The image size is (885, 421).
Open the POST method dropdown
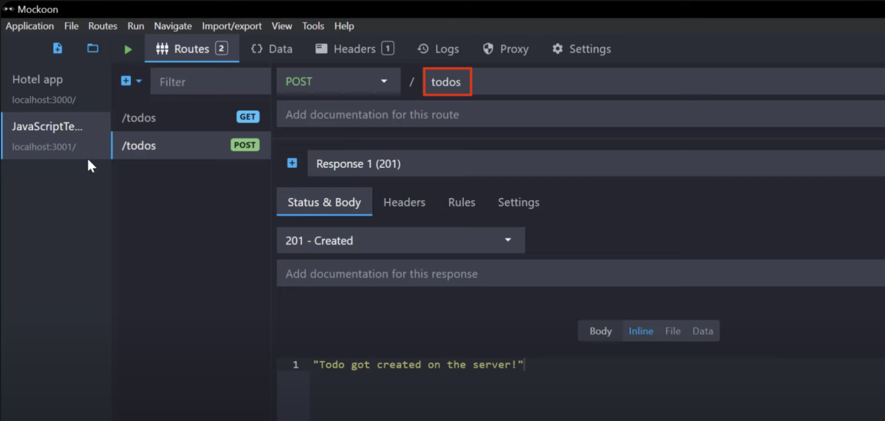pos(338,81)
